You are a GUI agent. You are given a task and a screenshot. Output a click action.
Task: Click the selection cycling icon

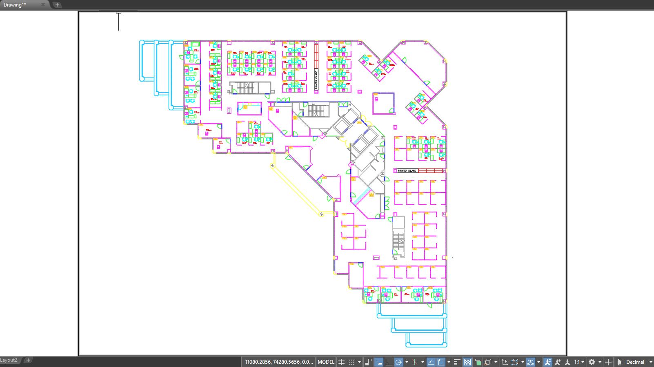pos(478,362)
